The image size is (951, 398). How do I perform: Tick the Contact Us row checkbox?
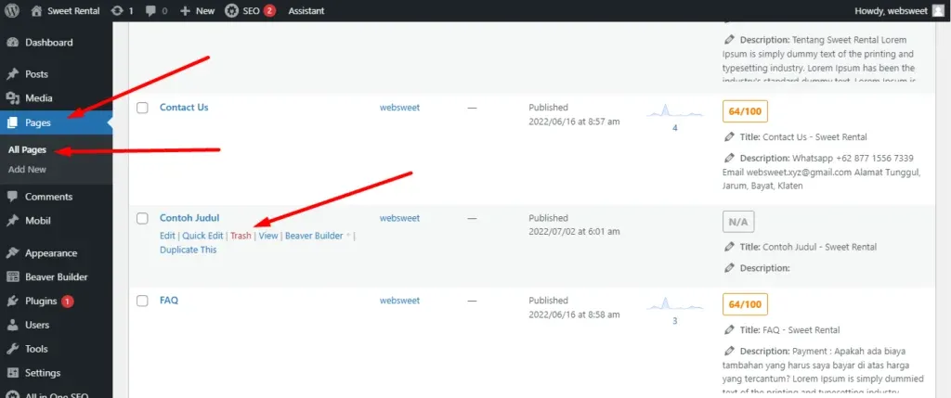142,108
